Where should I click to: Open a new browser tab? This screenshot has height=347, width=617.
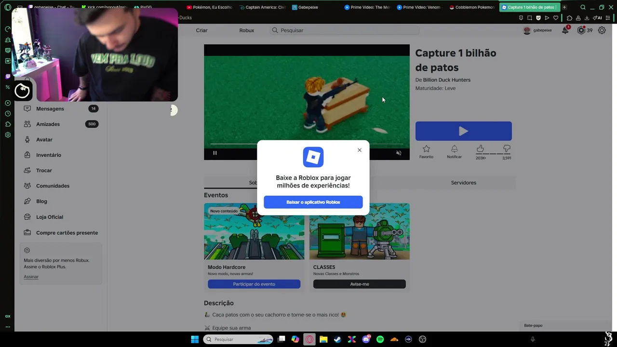[x=564, y=7]
